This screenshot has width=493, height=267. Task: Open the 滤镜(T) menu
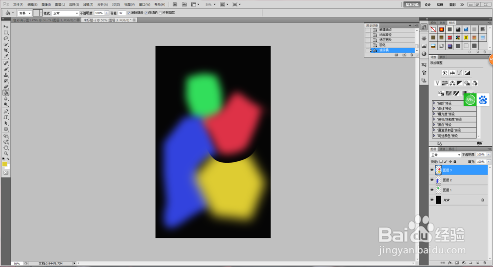(88, 4)
